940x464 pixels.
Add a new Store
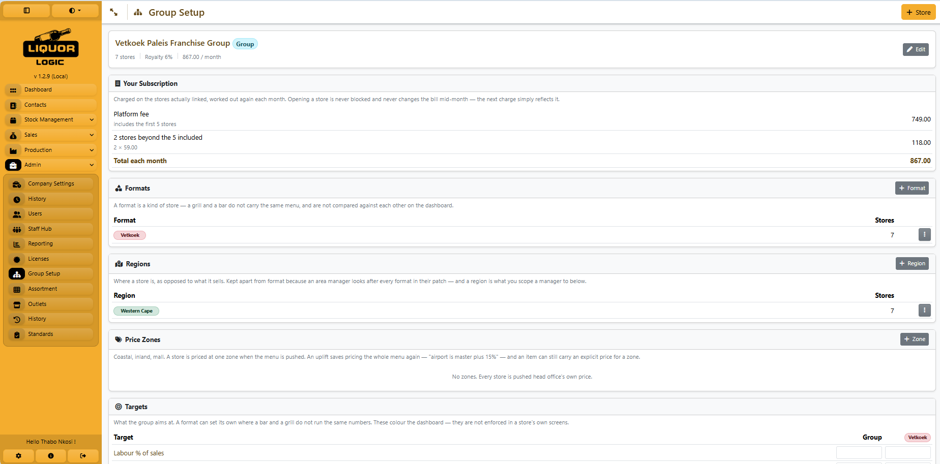[918, 12]
